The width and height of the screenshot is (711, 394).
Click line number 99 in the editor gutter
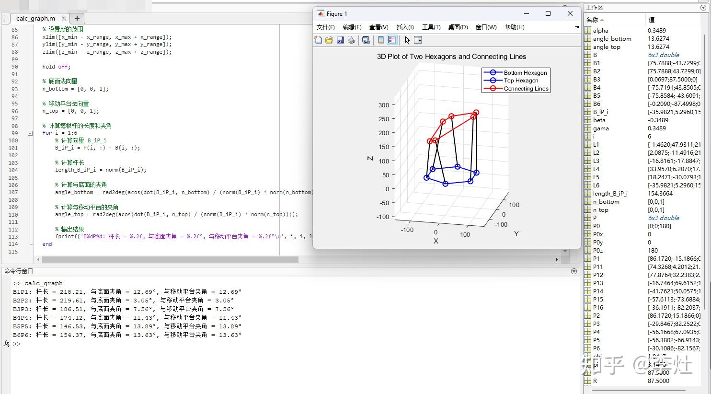(14, 133)
